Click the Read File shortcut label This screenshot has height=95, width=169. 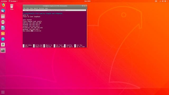39,47
